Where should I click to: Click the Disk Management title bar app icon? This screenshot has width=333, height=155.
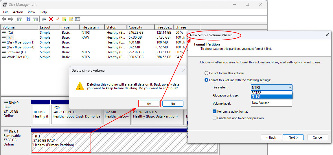(x=4, y=4)
